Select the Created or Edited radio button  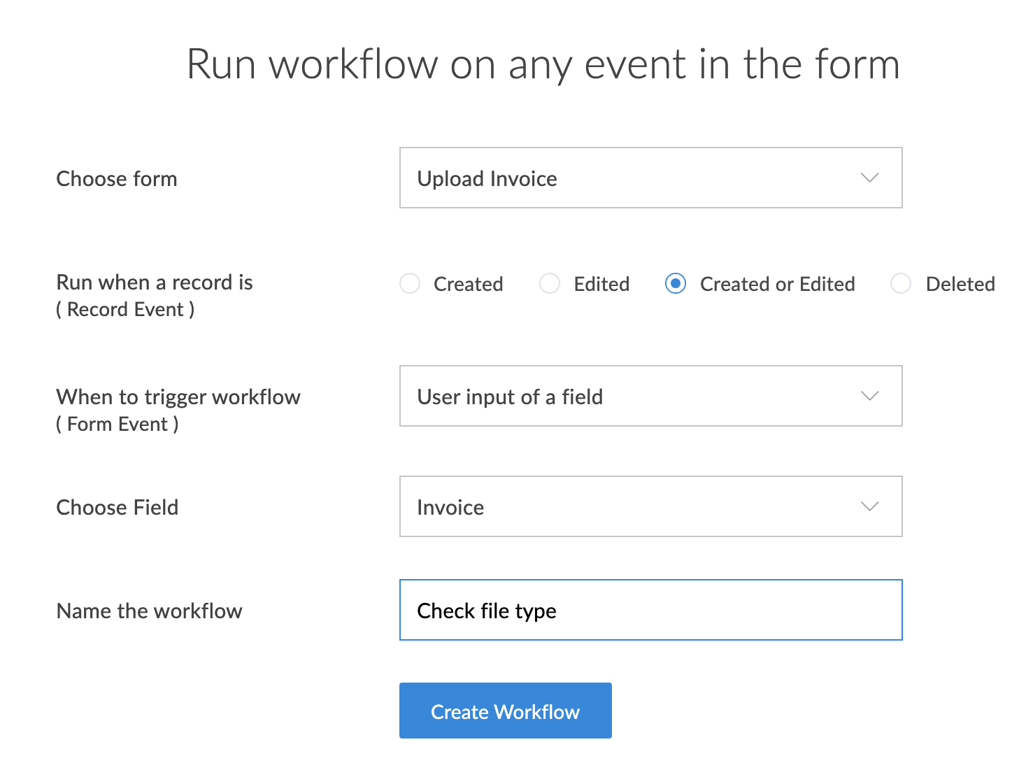(x=676, y=283)
